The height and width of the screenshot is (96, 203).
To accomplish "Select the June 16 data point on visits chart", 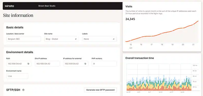I will (x=141, y=37).
